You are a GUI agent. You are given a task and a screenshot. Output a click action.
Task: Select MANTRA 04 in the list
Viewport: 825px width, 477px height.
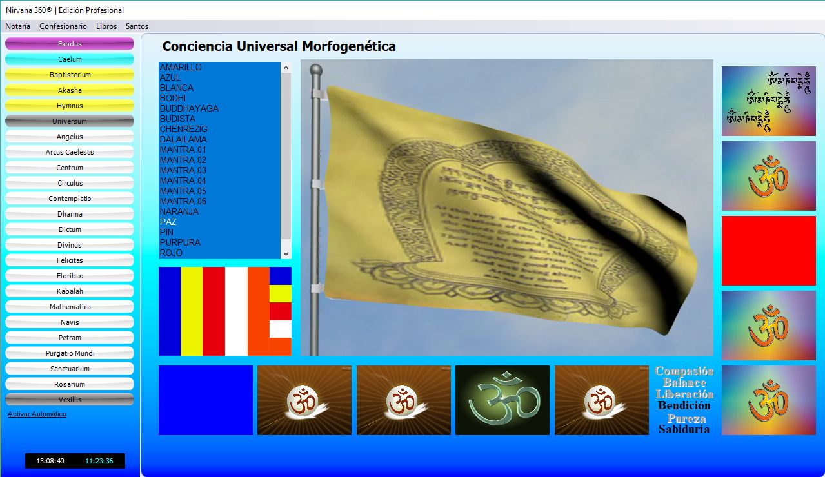pos(220,180)
